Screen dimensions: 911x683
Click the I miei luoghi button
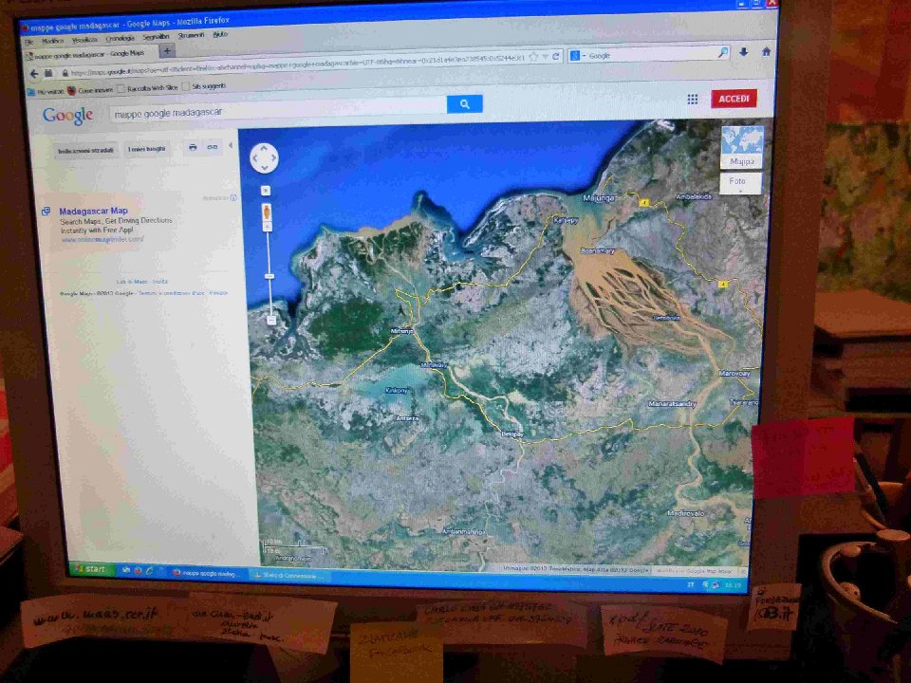tap(146, 149)
